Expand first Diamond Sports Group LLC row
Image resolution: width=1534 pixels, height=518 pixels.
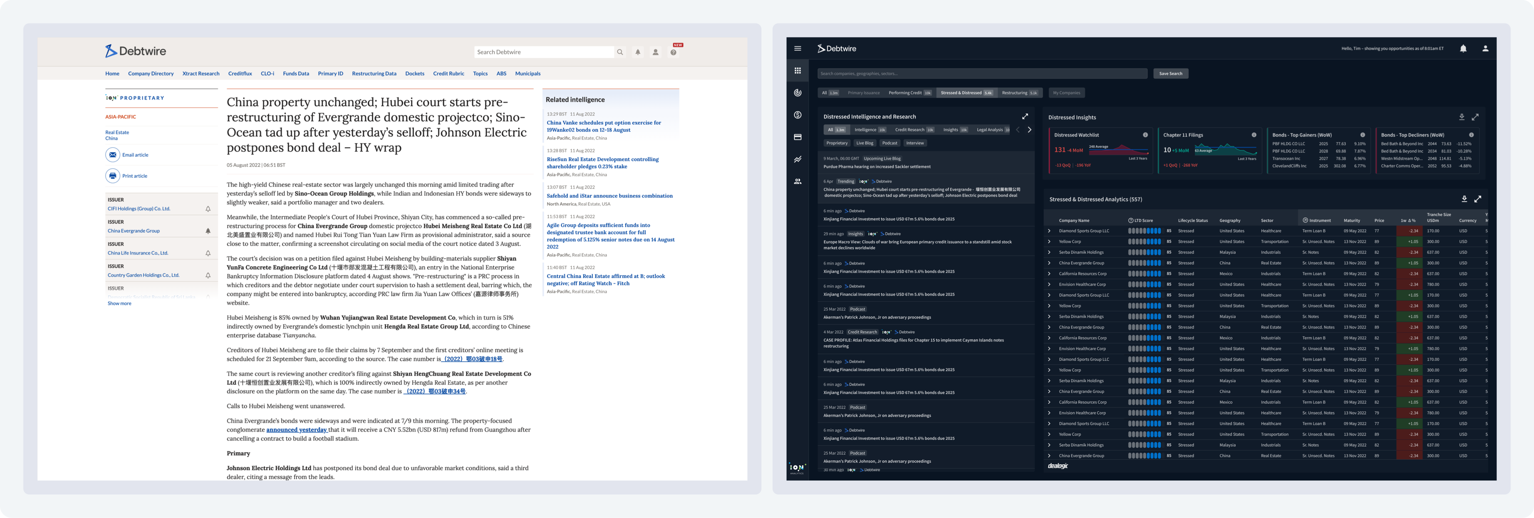tap(1049, 231)
